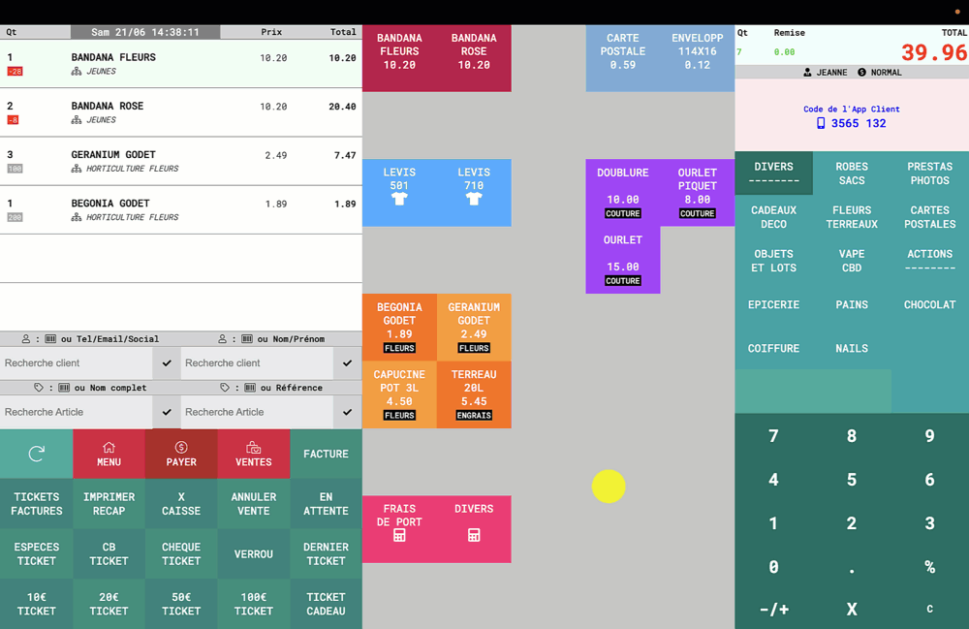This screenshot has width=969, height=629.
Task: Select the Levis 501 t-shirt item
Action: [x=399, y=193]
